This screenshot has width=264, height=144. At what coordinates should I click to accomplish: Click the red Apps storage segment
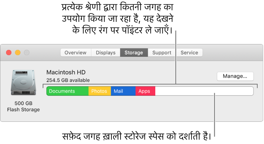tap(145, 91)
